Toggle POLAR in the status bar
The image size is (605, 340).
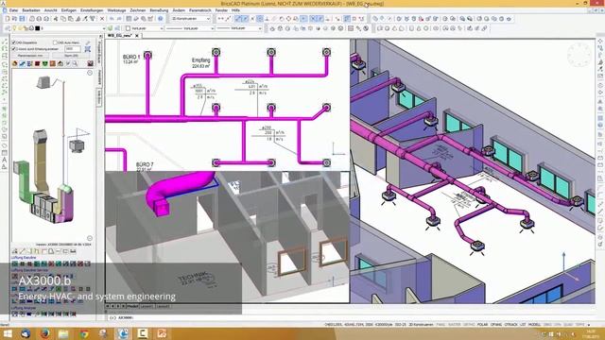pyautogui.click(x=482, y=325)
